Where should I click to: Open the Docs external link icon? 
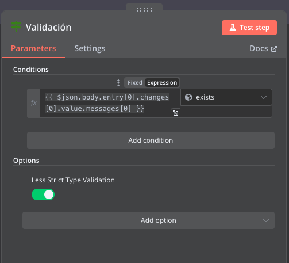click(274, 49)
